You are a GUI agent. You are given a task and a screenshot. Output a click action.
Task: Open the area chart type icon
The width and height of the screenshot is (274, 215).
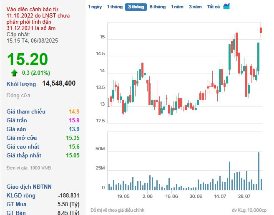226,6
